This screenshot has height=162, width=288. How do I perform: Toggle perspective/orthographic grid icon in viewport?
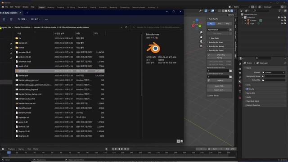click(x=201, y=46)
